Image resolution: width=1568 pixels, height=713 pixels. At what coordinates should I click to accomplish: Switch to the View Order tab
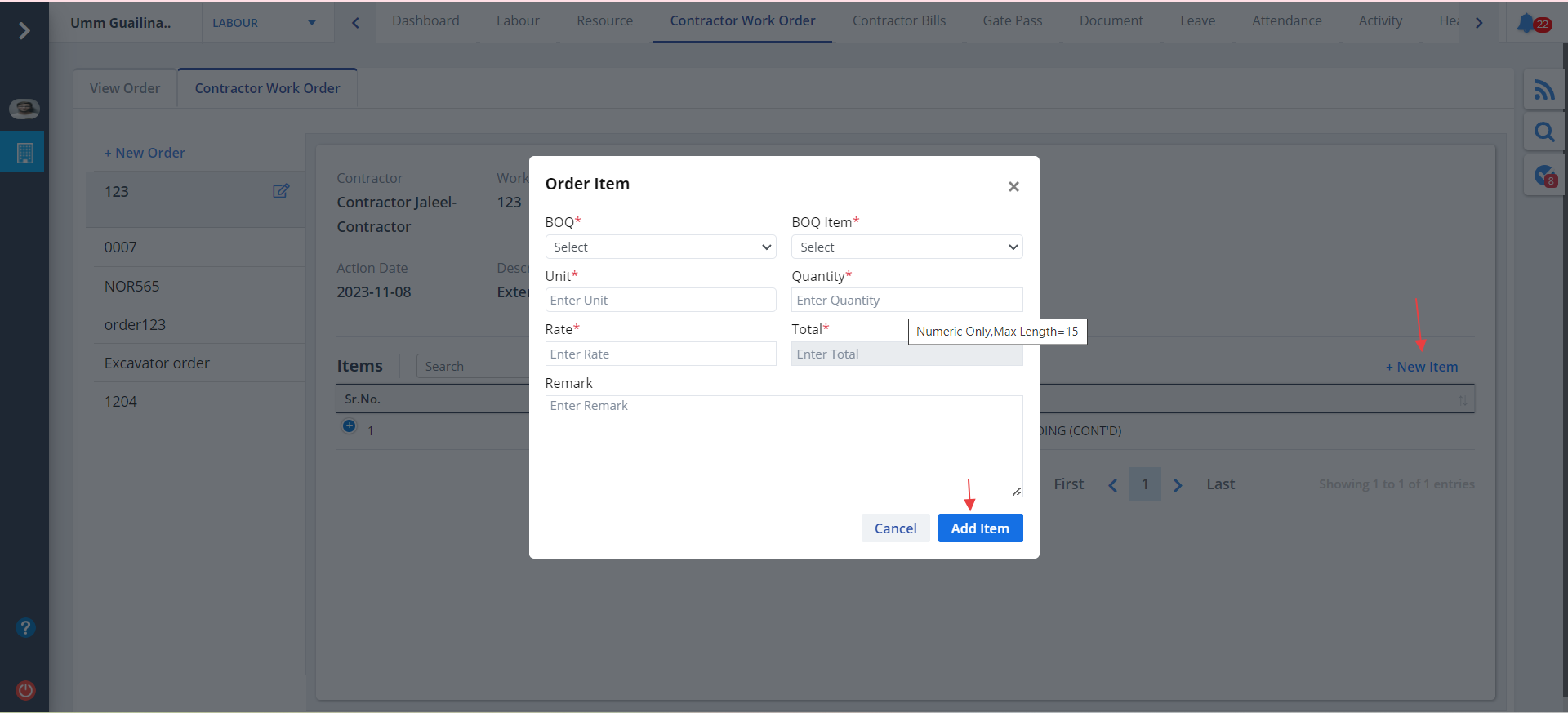pyautogui.click(x=125, y=88)
